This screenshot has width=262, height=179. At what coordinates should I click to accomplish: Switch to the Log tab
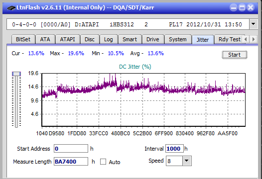pos(109,39)
